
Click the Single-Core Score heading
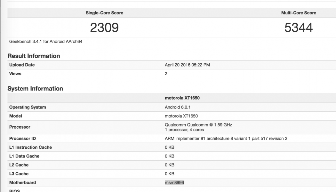pos(104,13)
